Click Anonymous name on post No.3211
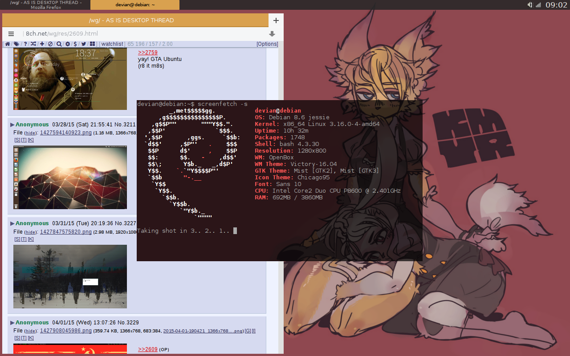The image size is (570, 356). tap(32, 125)
